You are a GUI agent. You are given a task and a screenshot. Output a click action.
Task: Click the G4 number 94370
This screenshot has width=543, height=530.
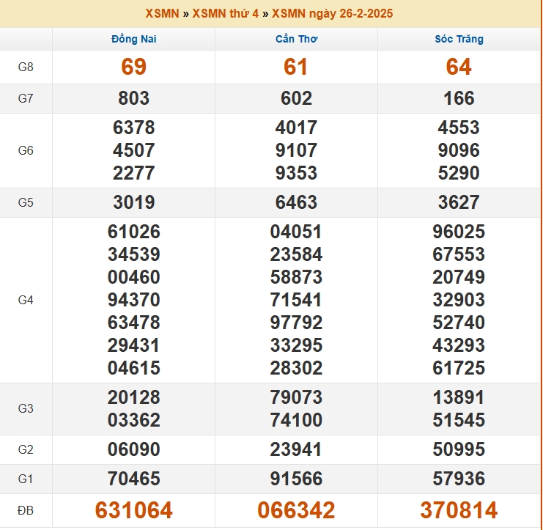click(133, 300)
